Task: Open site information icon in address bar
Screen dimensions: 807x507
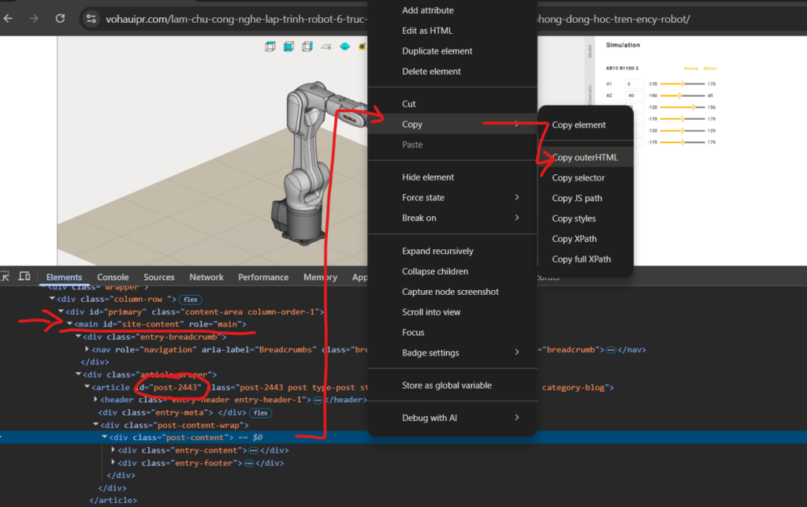Action: click(x=91, y=18)
